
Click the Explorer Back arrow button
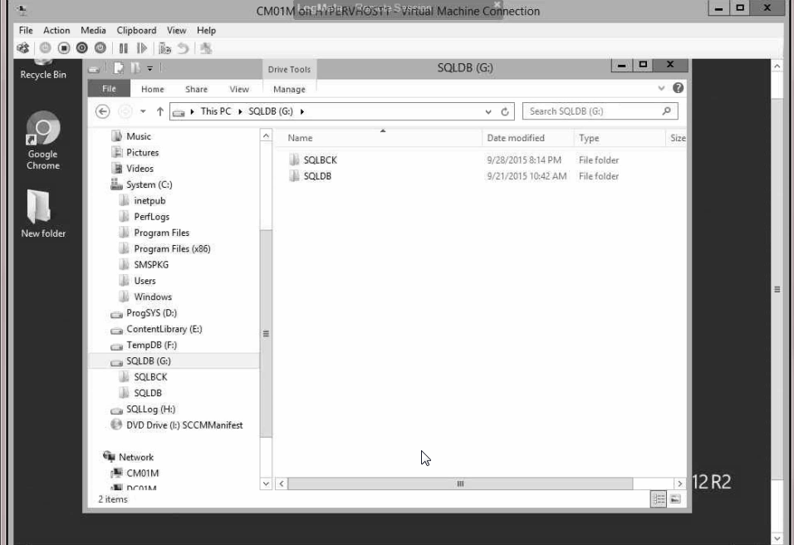click(103, 111)
